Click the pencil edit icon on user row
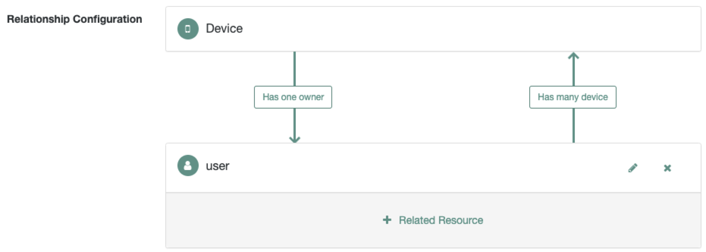706x252 pixels. [x=632, y=167]
